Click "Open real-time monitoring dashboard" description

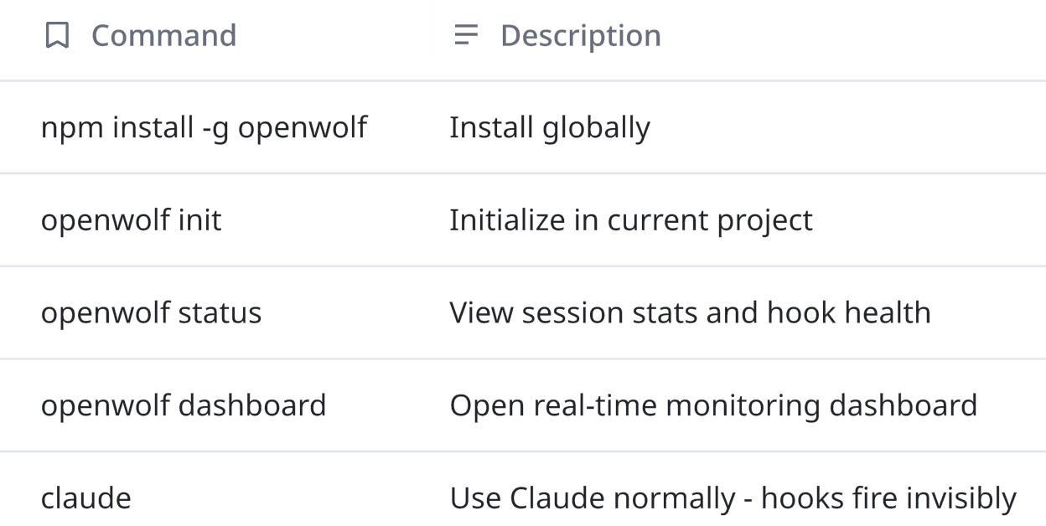coord(713,406)
